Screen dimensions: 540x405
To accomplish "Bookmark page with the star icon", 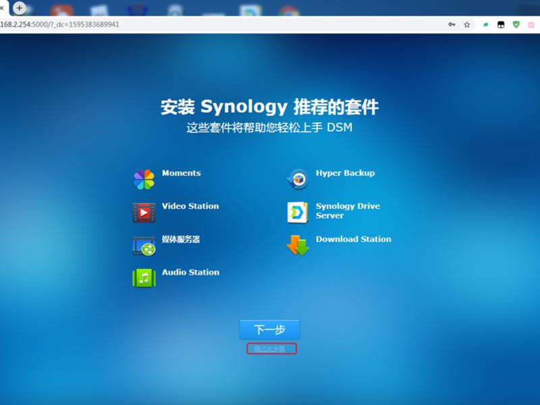I will click(467, 24).
